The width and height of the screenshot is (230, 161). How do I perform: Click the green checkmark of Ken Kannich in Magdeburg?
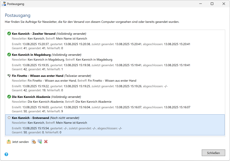[x=9, y=55]
